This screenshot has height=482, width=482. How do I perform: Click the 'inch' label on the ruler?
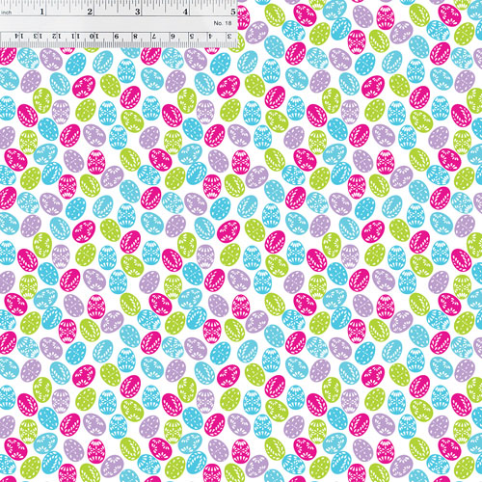[x=7, y=13]
